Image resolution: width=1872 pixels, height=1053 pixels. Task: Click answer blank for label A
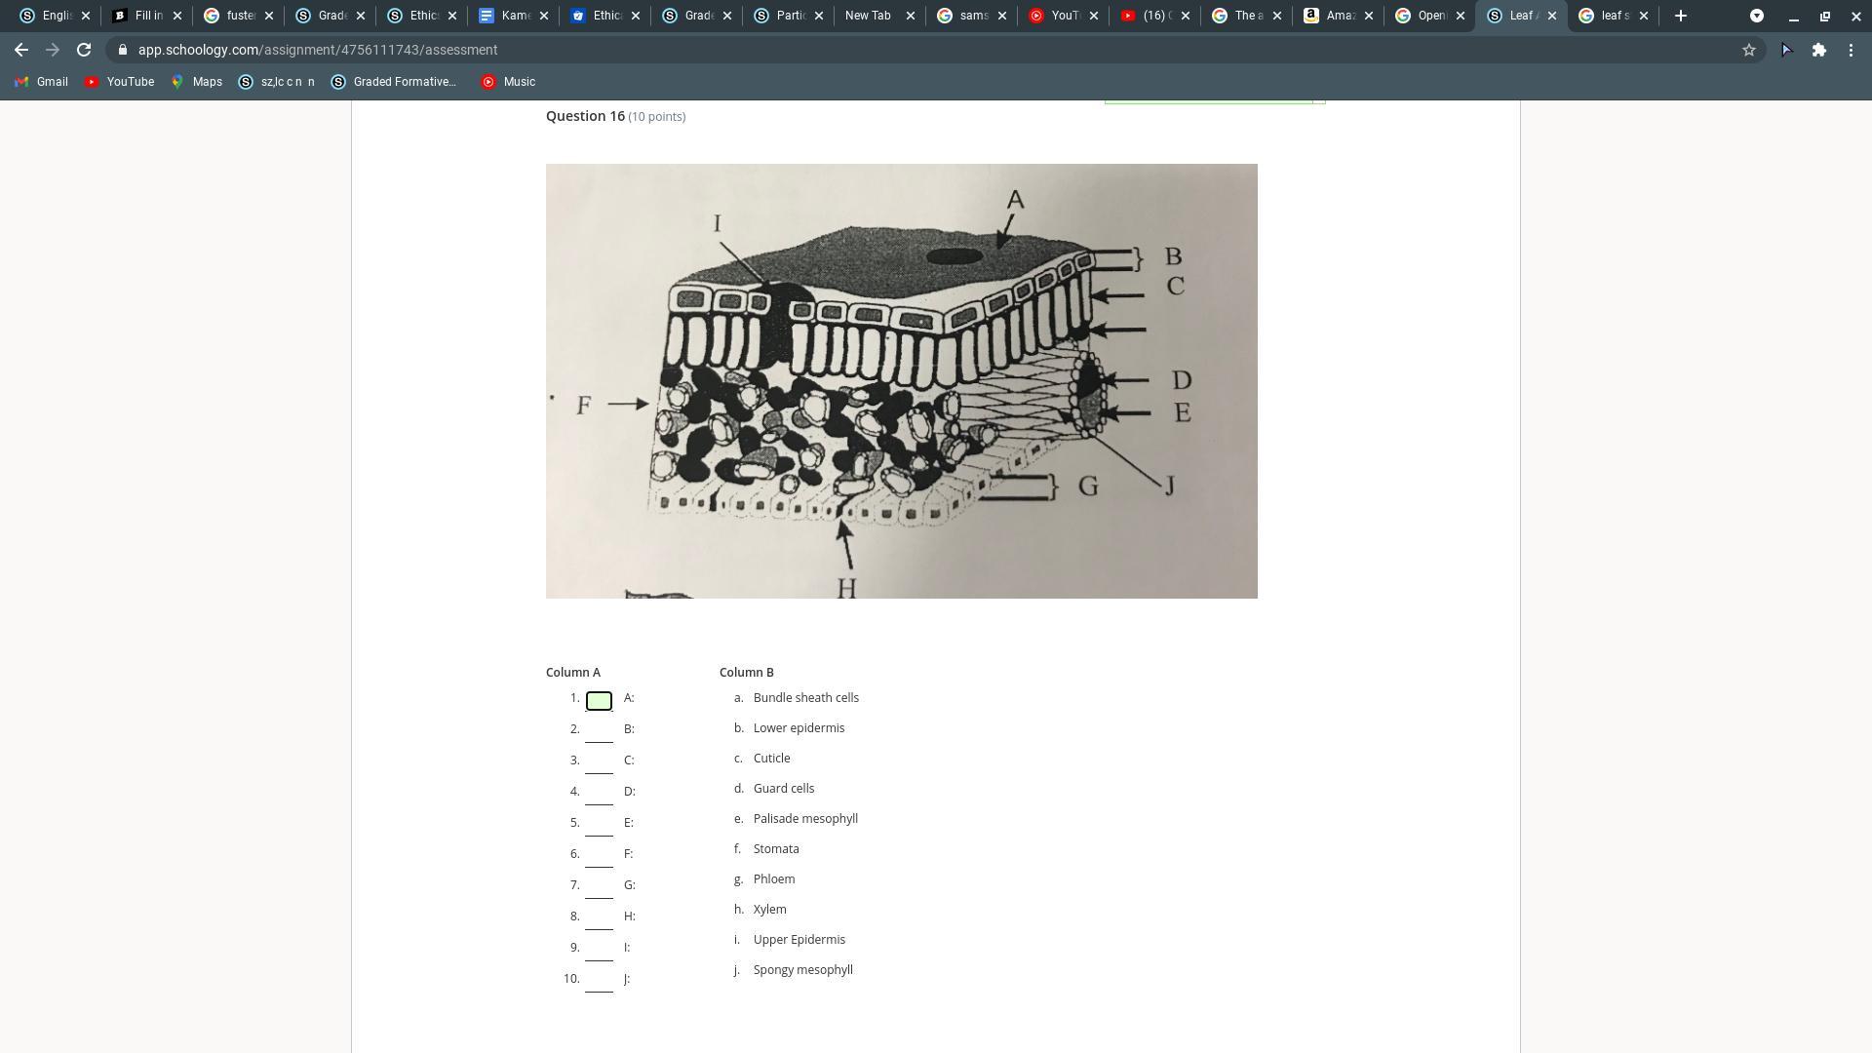[x=599, y=700]
